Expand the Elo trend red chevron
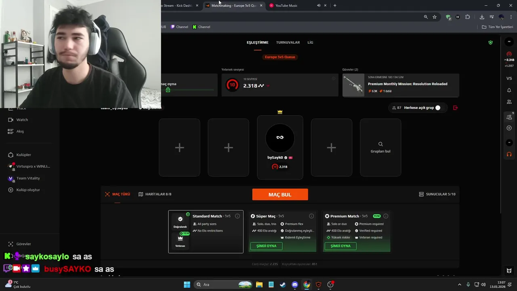The width and height of the screenshot is (517, 291). (x=268, y=86)
